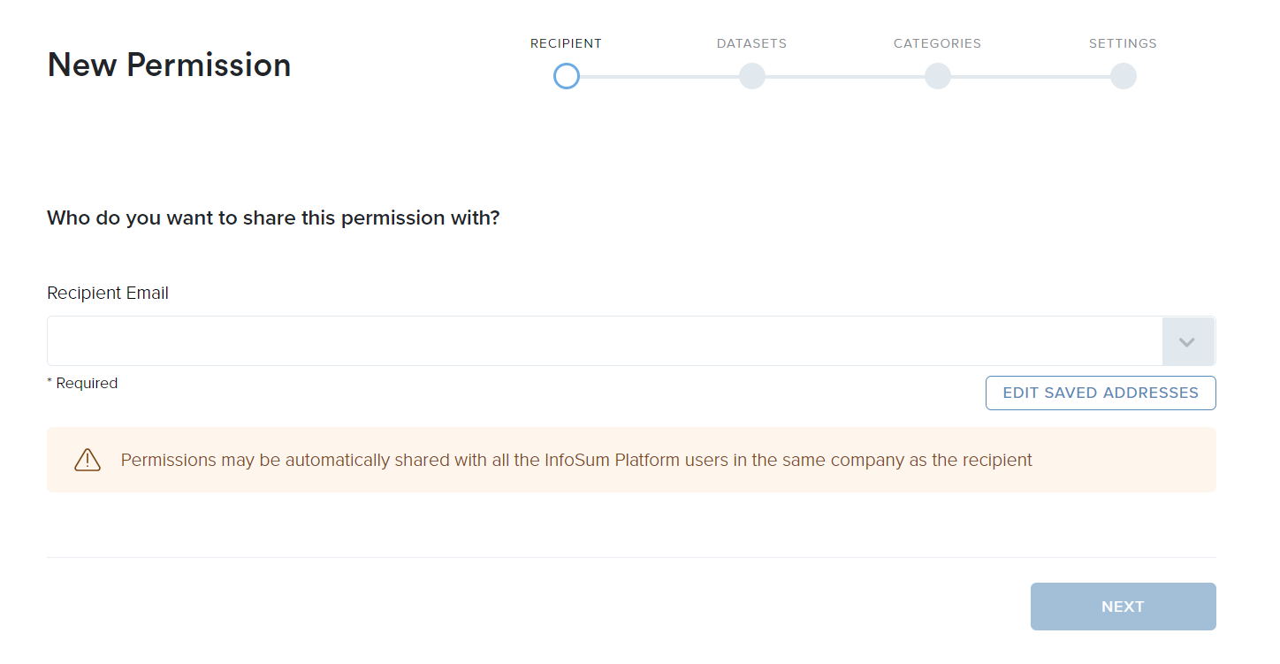Open the Recipient Email dropdown chevron
This screenshot has height=664, width=1280.
point(1188,341)
